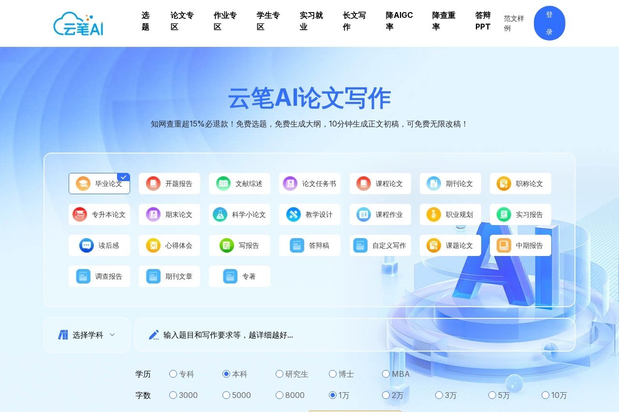Select the 开题报告 document type icon

169,184
